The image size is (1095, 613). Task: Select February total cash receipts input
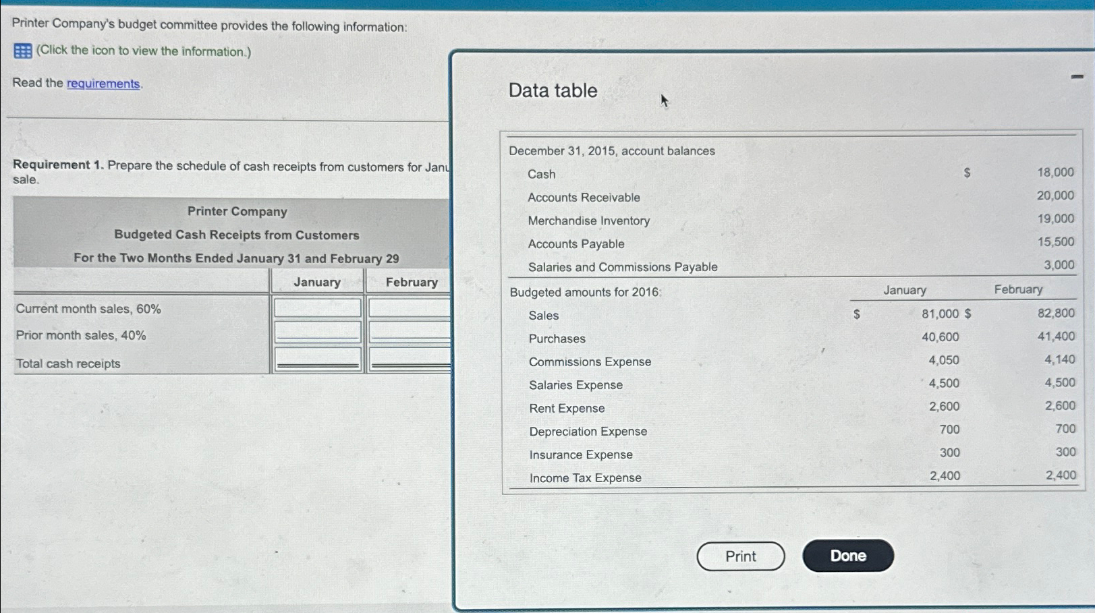tap(410, 359)
